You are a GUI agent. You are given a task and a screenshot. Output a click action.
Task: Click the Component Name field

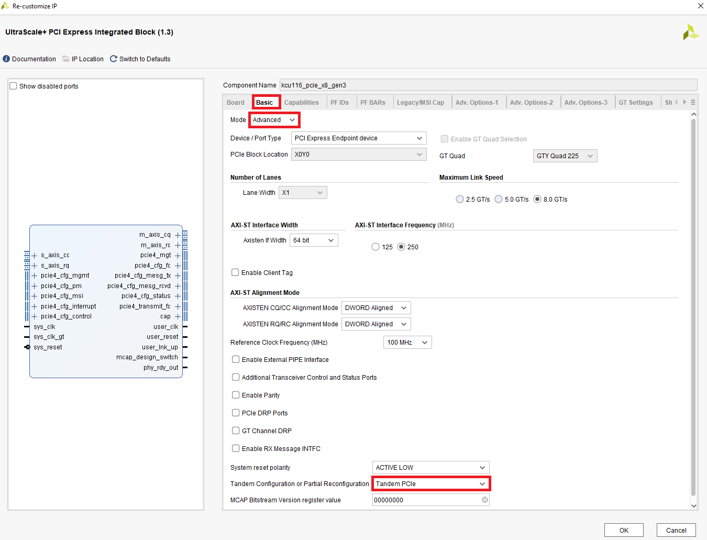click(x=488, y=85)
